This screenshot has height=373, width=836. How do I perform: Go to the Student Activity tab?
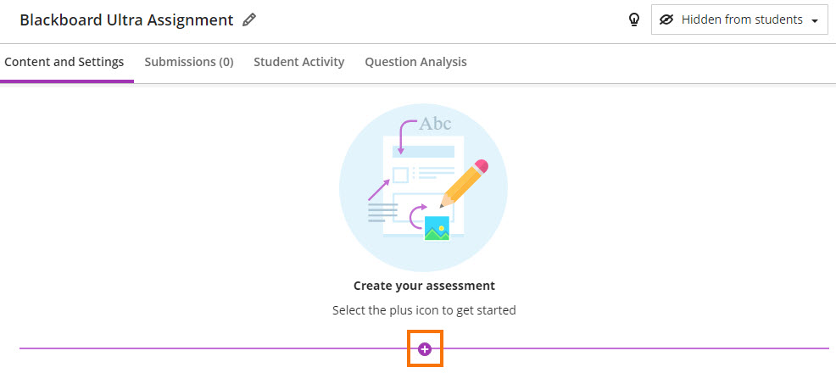298,62
